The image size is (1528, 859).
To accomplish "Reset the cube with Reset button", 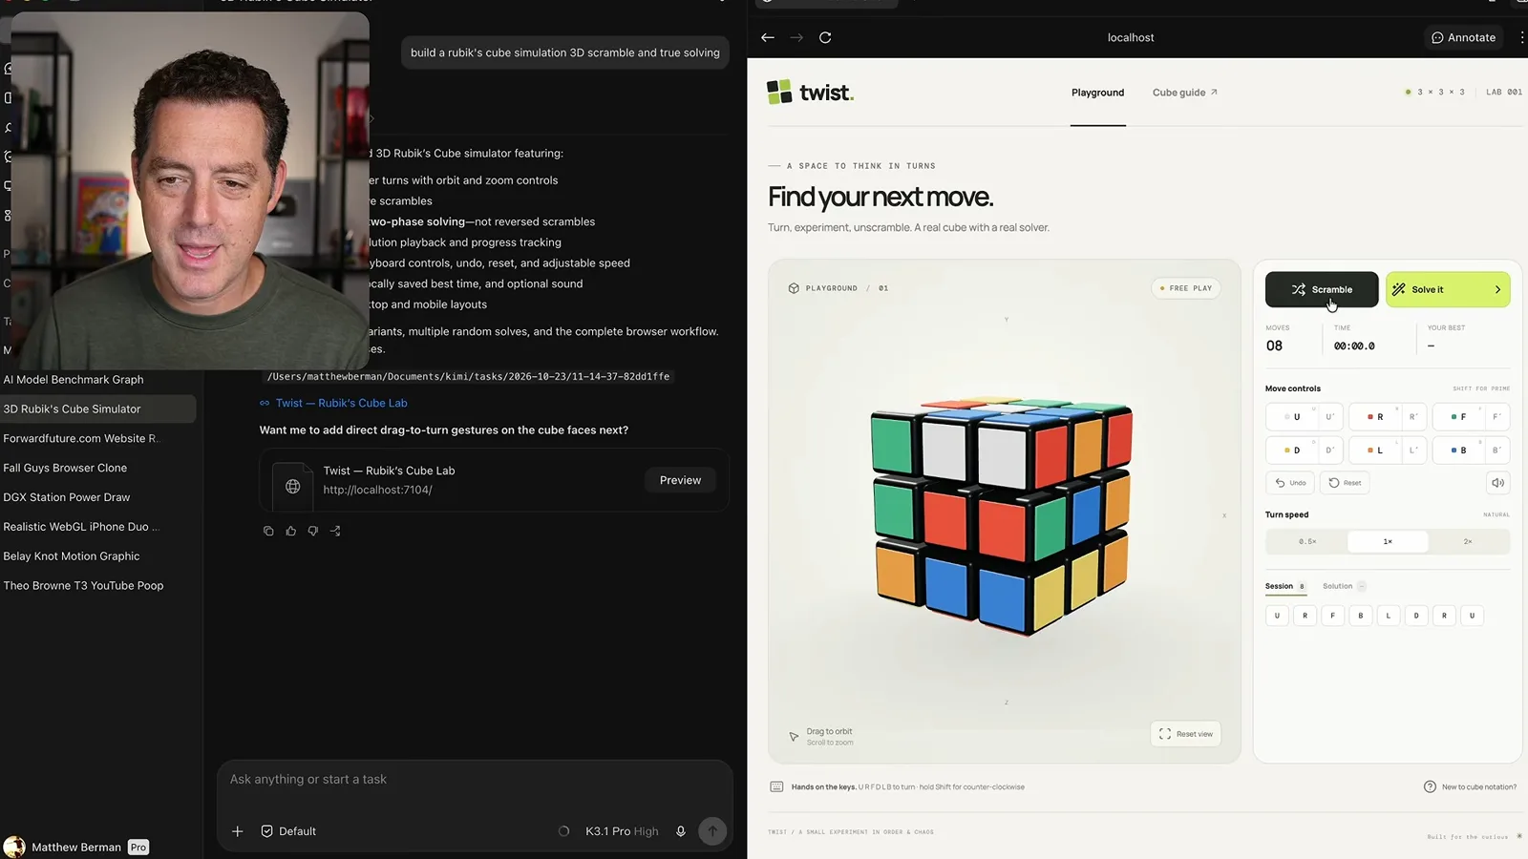I will tap(1345, 483).
